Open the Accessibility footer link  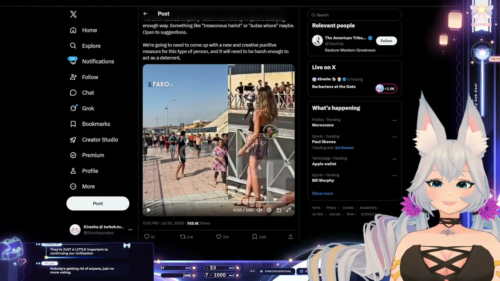368,208
